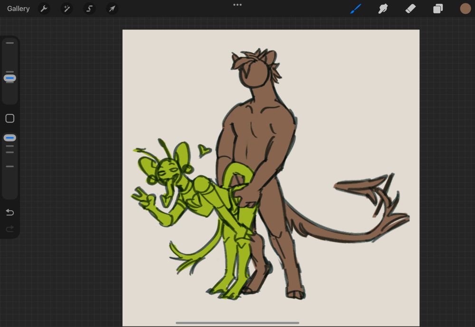Select the Smudge tool
This screenshot has height=327, width=475.
(x=383, y=9)
